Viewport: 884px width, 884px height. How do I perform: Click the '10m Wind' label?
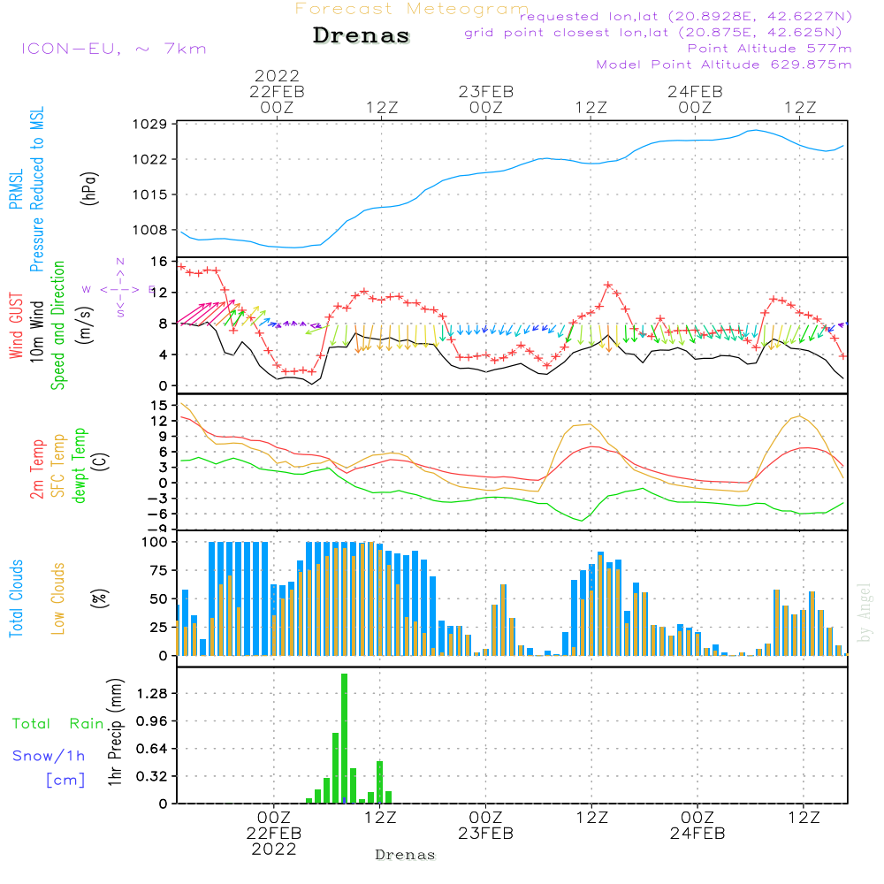click(x=36, y=331)
